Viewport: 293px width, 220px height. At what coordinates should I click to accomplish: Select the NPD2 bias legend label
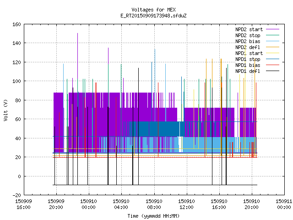coord(248,41)
